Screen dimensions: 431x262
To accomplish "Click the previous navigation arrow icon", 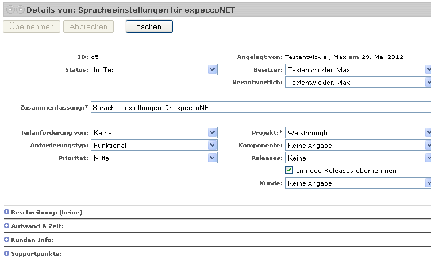I will (x=10, y=10).
